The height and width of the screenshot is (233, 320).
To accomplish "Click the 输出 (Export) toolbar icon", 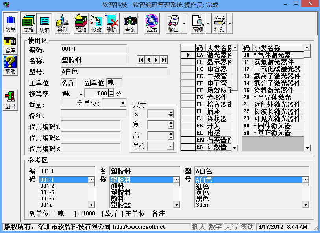I will point(174,24).
